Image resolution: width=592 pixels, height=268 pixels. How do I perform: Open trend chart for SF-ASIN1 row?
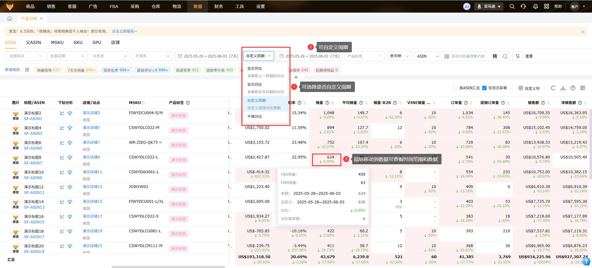coord(62,113)
